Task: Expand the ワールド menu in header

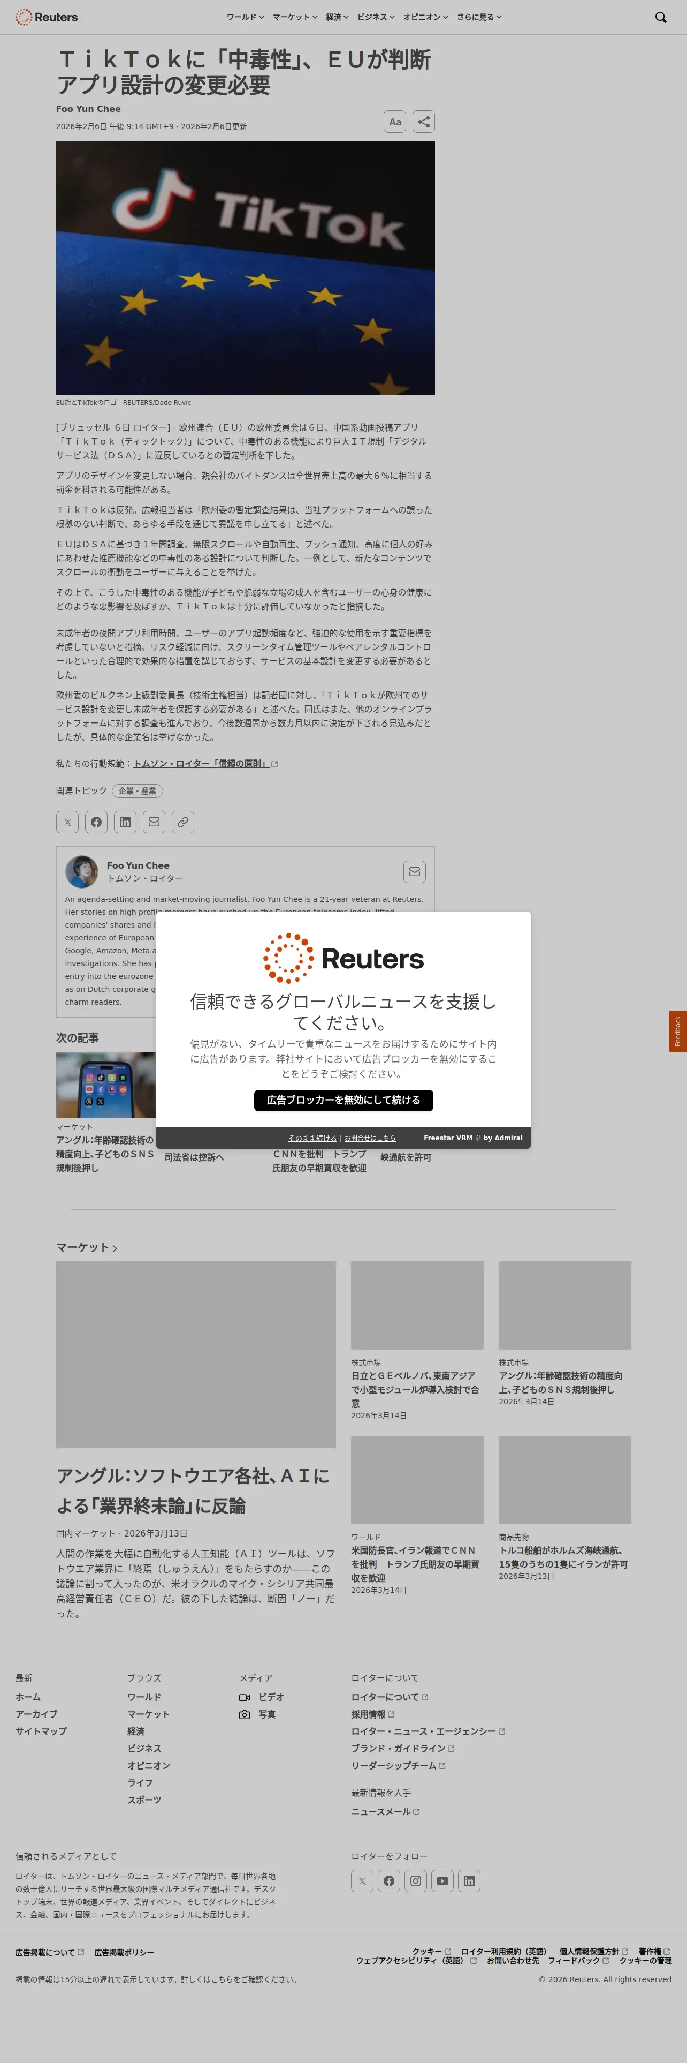Action: click(x=245, y=17)
